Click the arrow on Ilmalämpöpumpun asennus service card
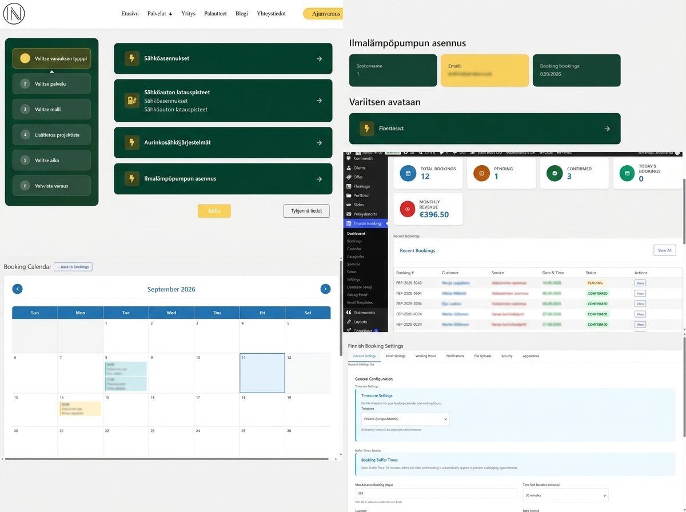 point(319,179)
